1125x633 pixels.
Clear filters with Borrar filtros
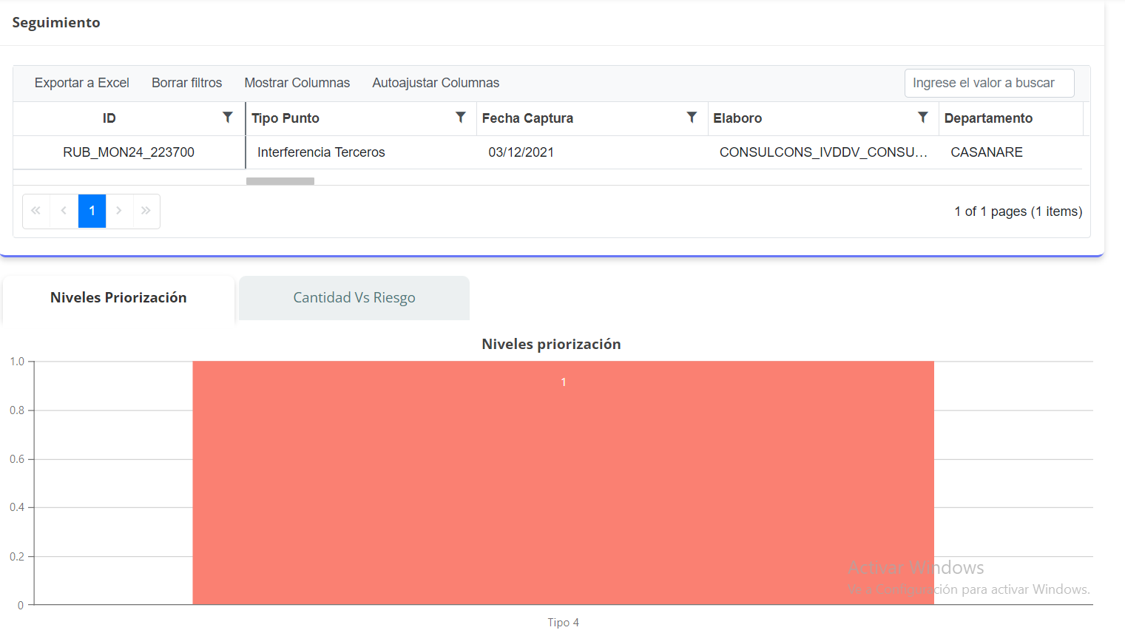point(186,83)
